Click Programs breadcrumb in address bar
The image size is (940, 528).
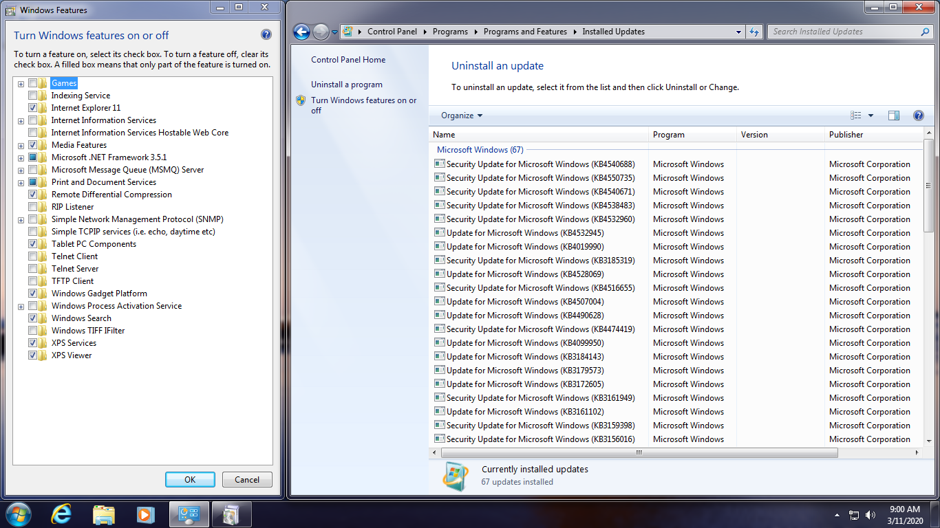click(x=450, y=32)
